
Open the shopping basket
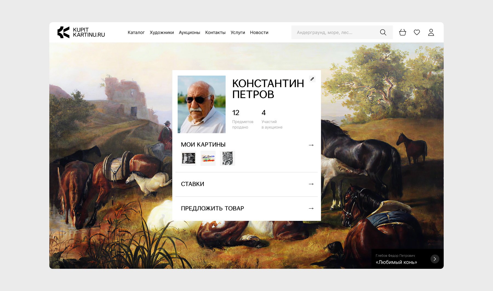click(403, 32)
